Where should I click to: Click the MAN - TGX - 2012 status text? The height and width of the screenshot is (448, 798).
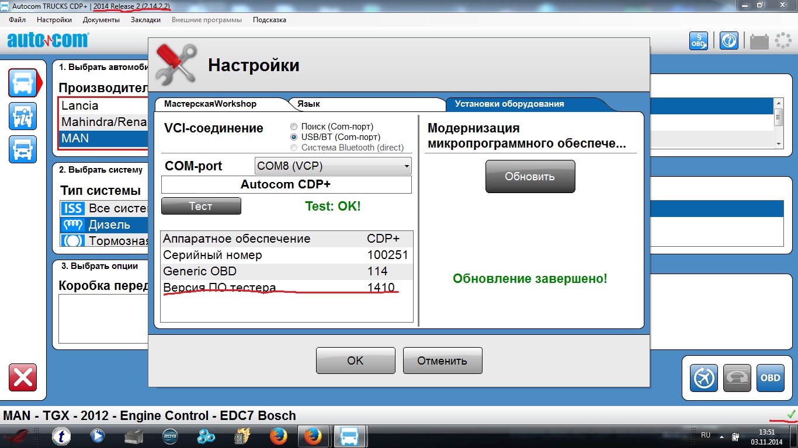pos(150,416)
